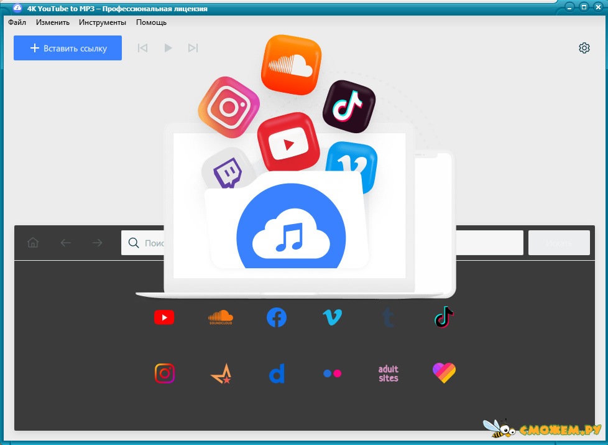Focus the search input field
This screenshot has width=608, height=445.
coord(322,243)
